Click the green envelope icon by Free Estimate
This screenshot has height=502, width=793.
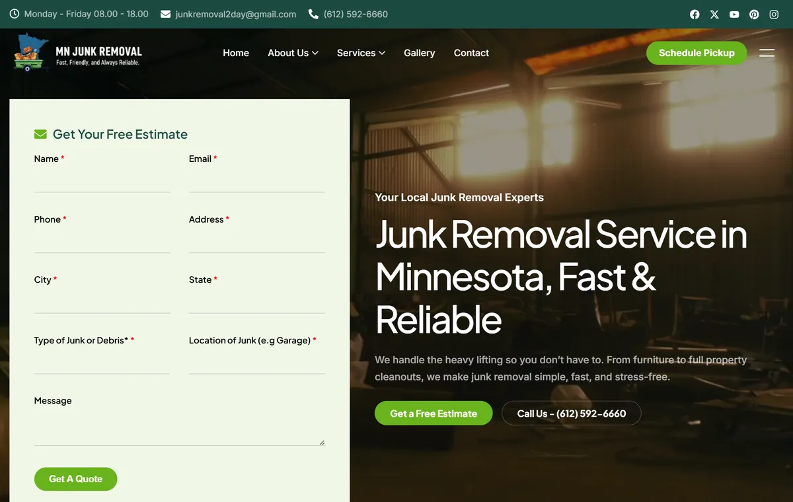coord(40,134)
